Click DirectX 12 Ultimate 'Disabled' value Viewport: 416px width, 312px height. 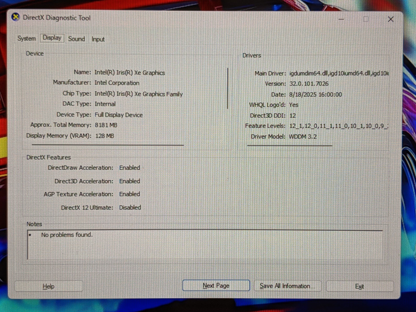point(130,207)
